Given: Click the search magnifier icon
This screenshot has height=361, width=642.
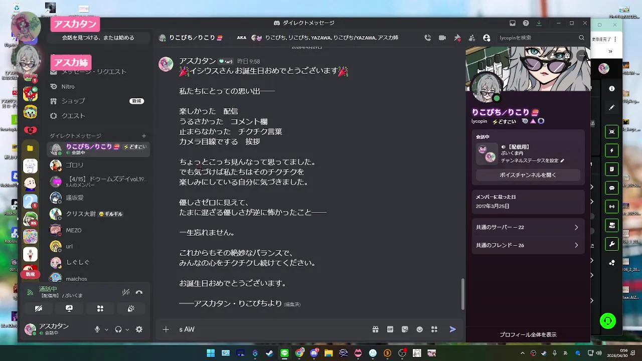Looking at the screenshot, I should click(x=581, y=38).
